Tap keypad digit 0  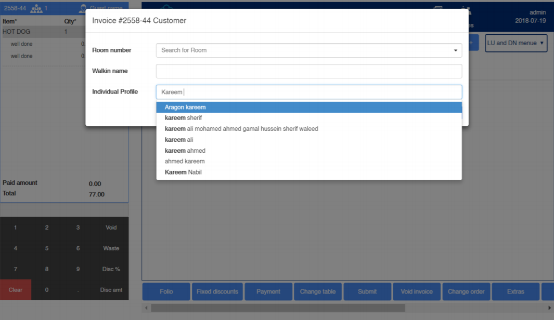tap(47, 290)
